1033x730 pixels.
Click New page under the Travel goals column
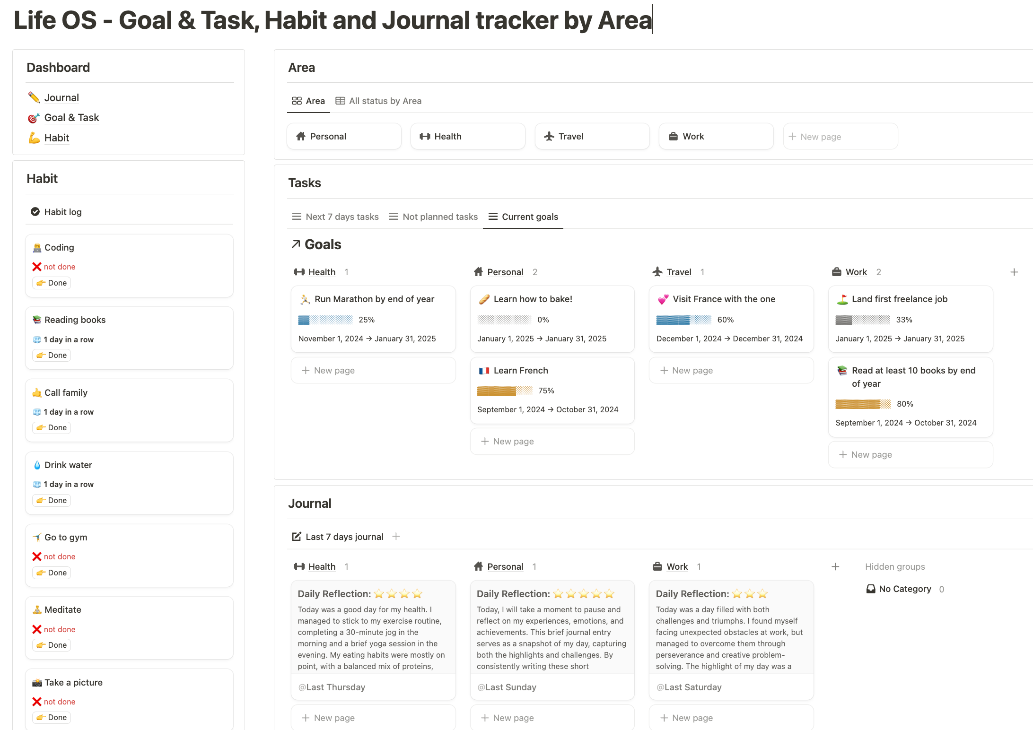731,370
